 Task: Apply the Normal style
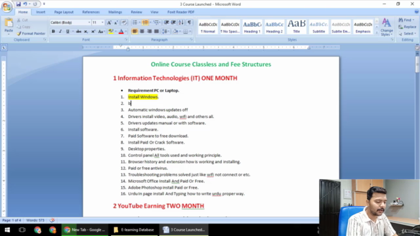208,27
